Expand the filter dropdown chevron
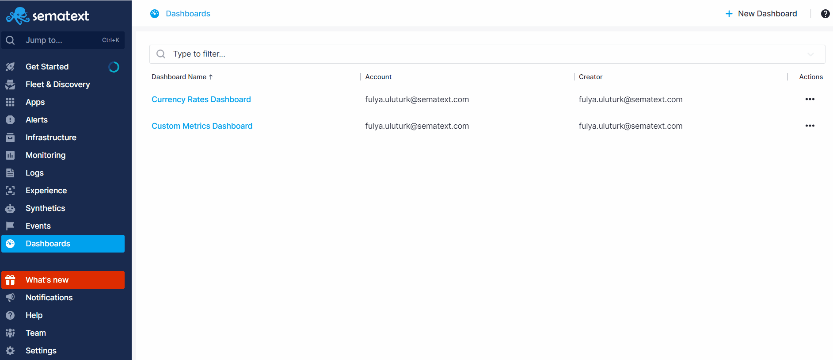The height and width of the screenshot is (360, 833). click(x=810, y=54)
